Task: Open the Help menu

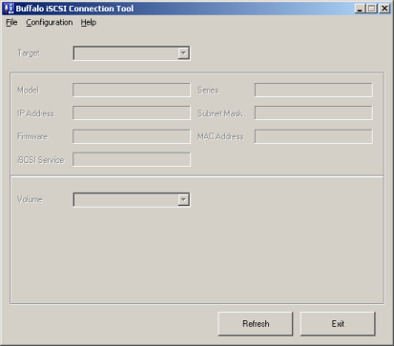Action: [89, 23]
